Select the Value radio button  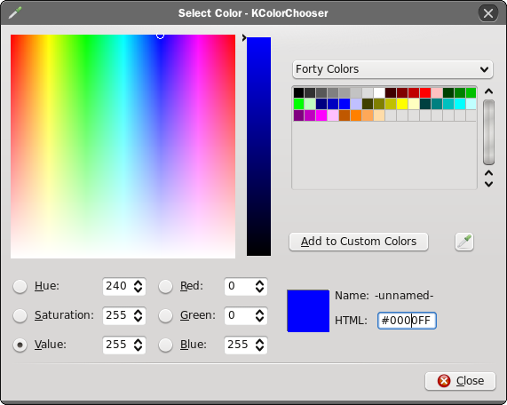[20, 345]
